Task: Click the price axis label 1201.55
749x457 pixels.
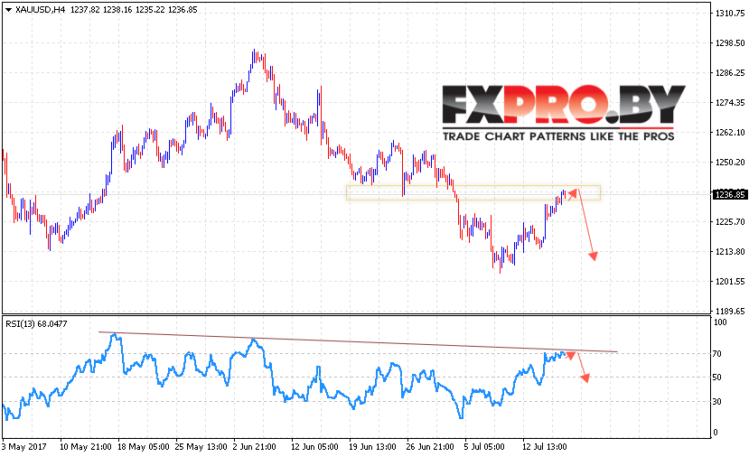Action: (x=730, y=282)
